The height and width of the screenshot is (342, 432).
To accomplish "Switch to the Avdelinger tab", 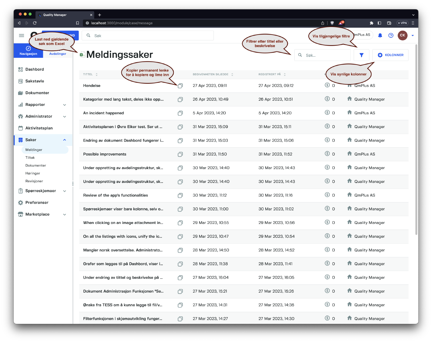I will click(x=58, y=54).
